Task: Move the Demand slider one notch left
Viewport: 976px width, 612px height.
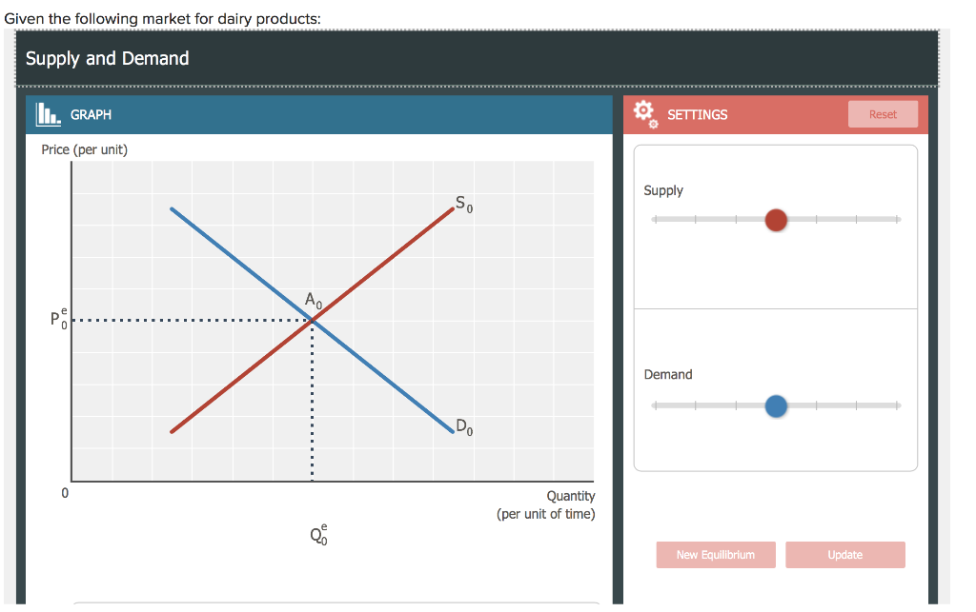Action: [x=735, y=405]
